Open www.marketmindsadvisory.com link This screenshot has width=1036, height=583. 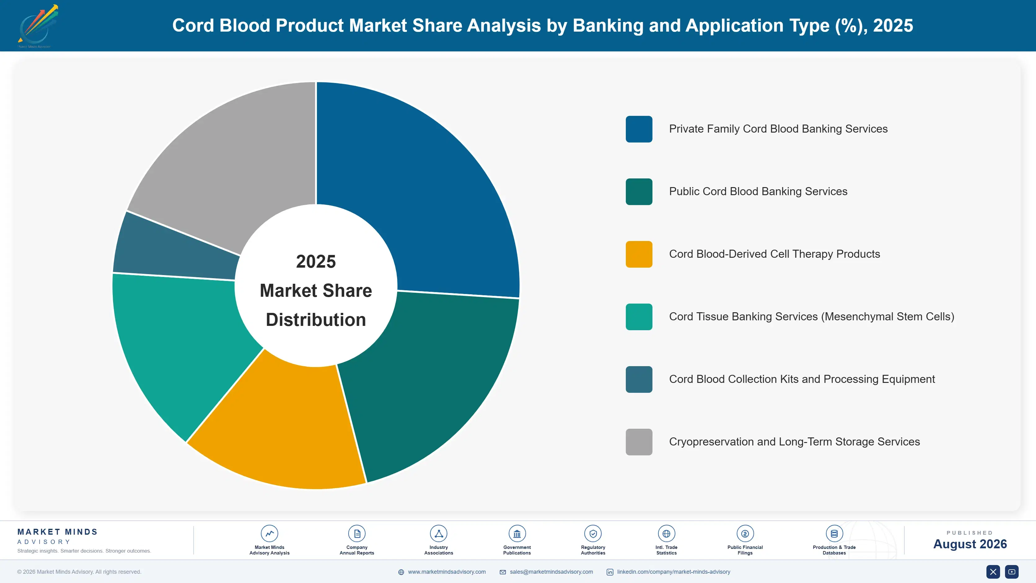(447, 572)
